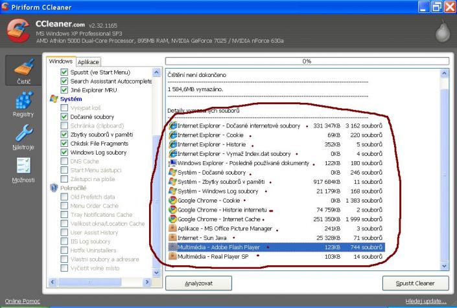
Task: Open the Nástroje tools section
Action: (x=23, y=137)
